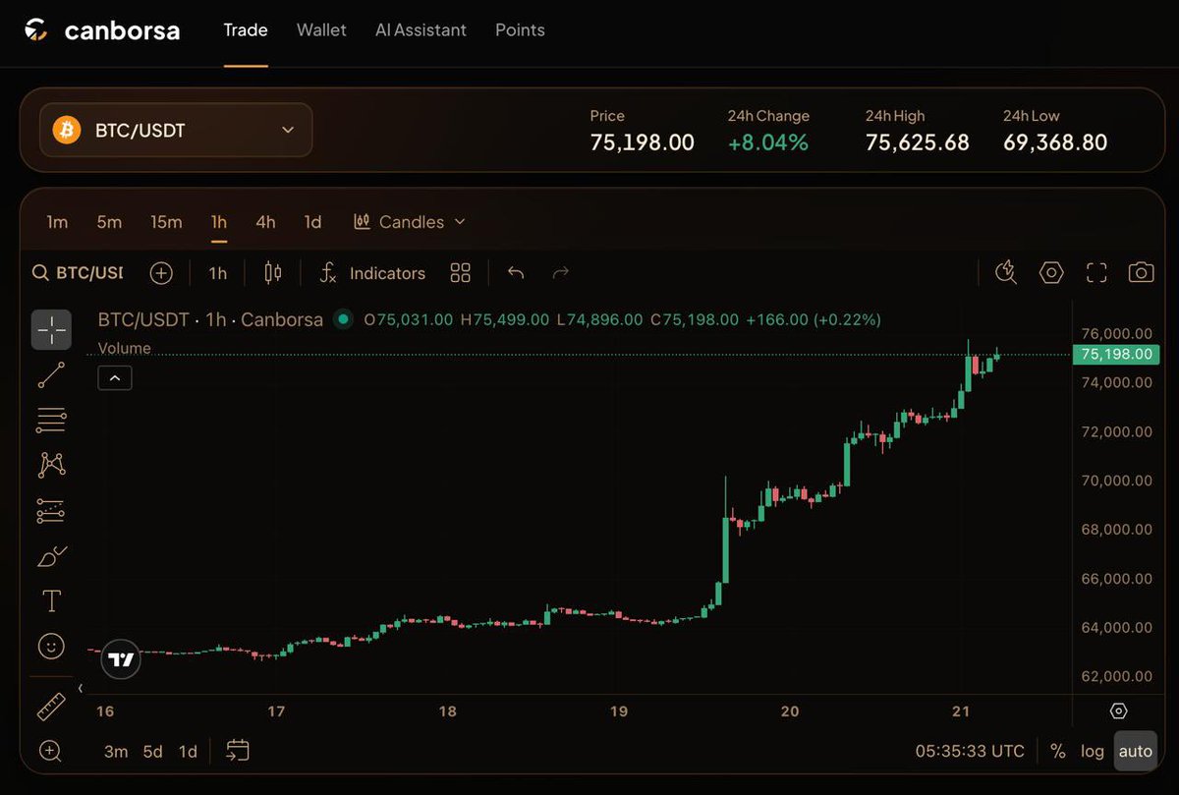The height and width of the screenshot is (795, 1179).
Task: Expand the BTC/USDT pair dropdown
Action: tap(176, 130)
